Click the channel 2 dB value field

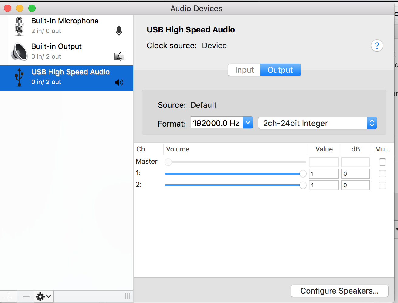[355, 185]
